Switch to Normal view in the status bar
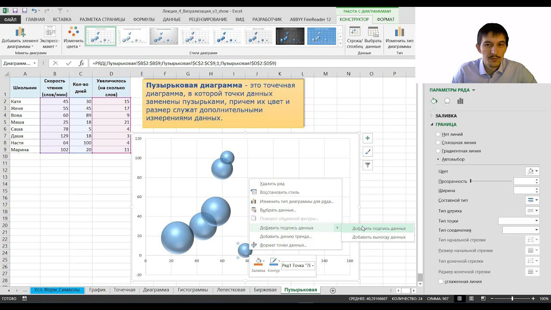The image size is (551, 310). (x=460, y=299)
